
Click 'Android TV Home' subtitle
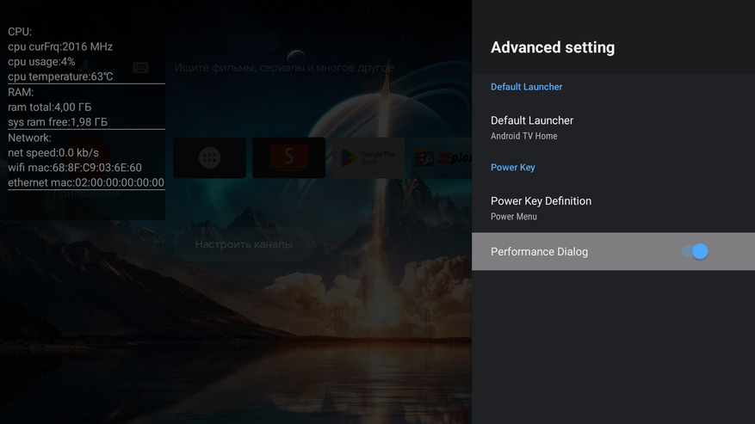[524, 136]
